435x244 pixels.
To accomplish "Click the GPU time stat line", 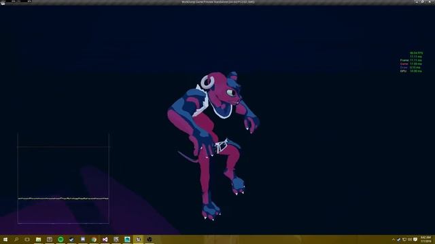I will coord(411,70).
